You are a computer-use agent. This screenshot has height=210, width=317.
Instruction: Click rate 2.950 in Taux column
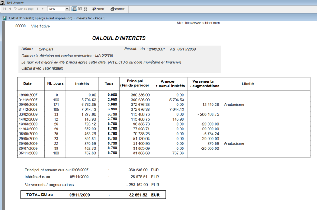112,100
